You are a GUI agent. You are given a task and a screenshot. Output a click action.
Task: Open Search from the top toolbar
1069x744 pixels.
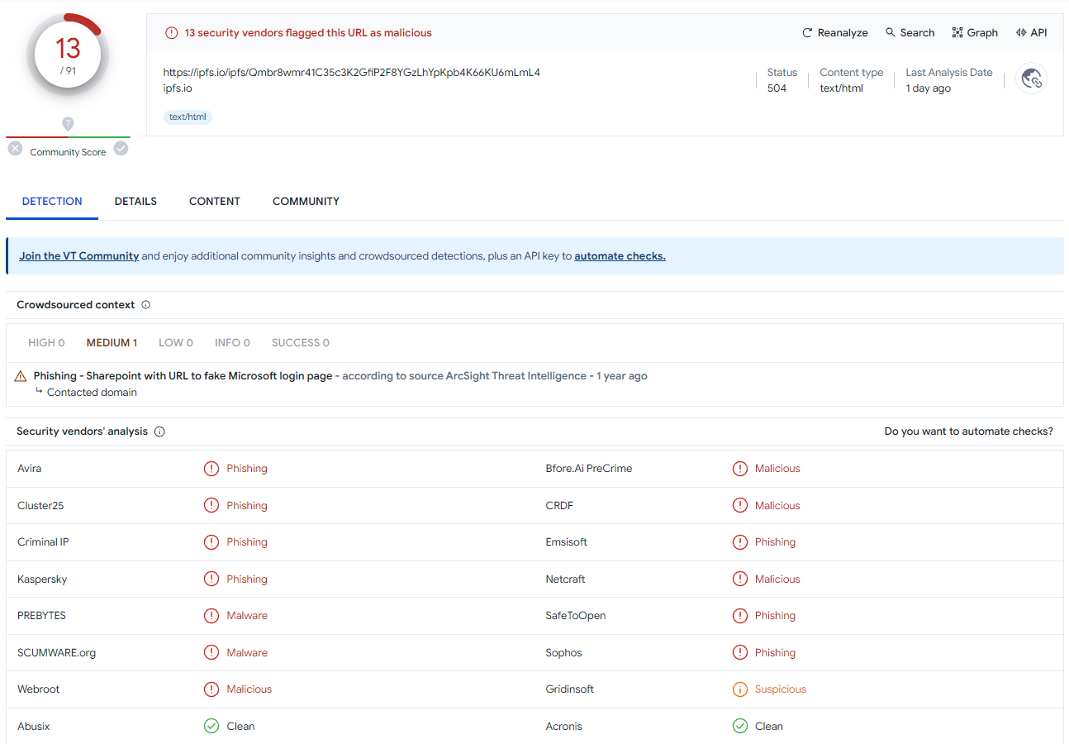(910, 33)
